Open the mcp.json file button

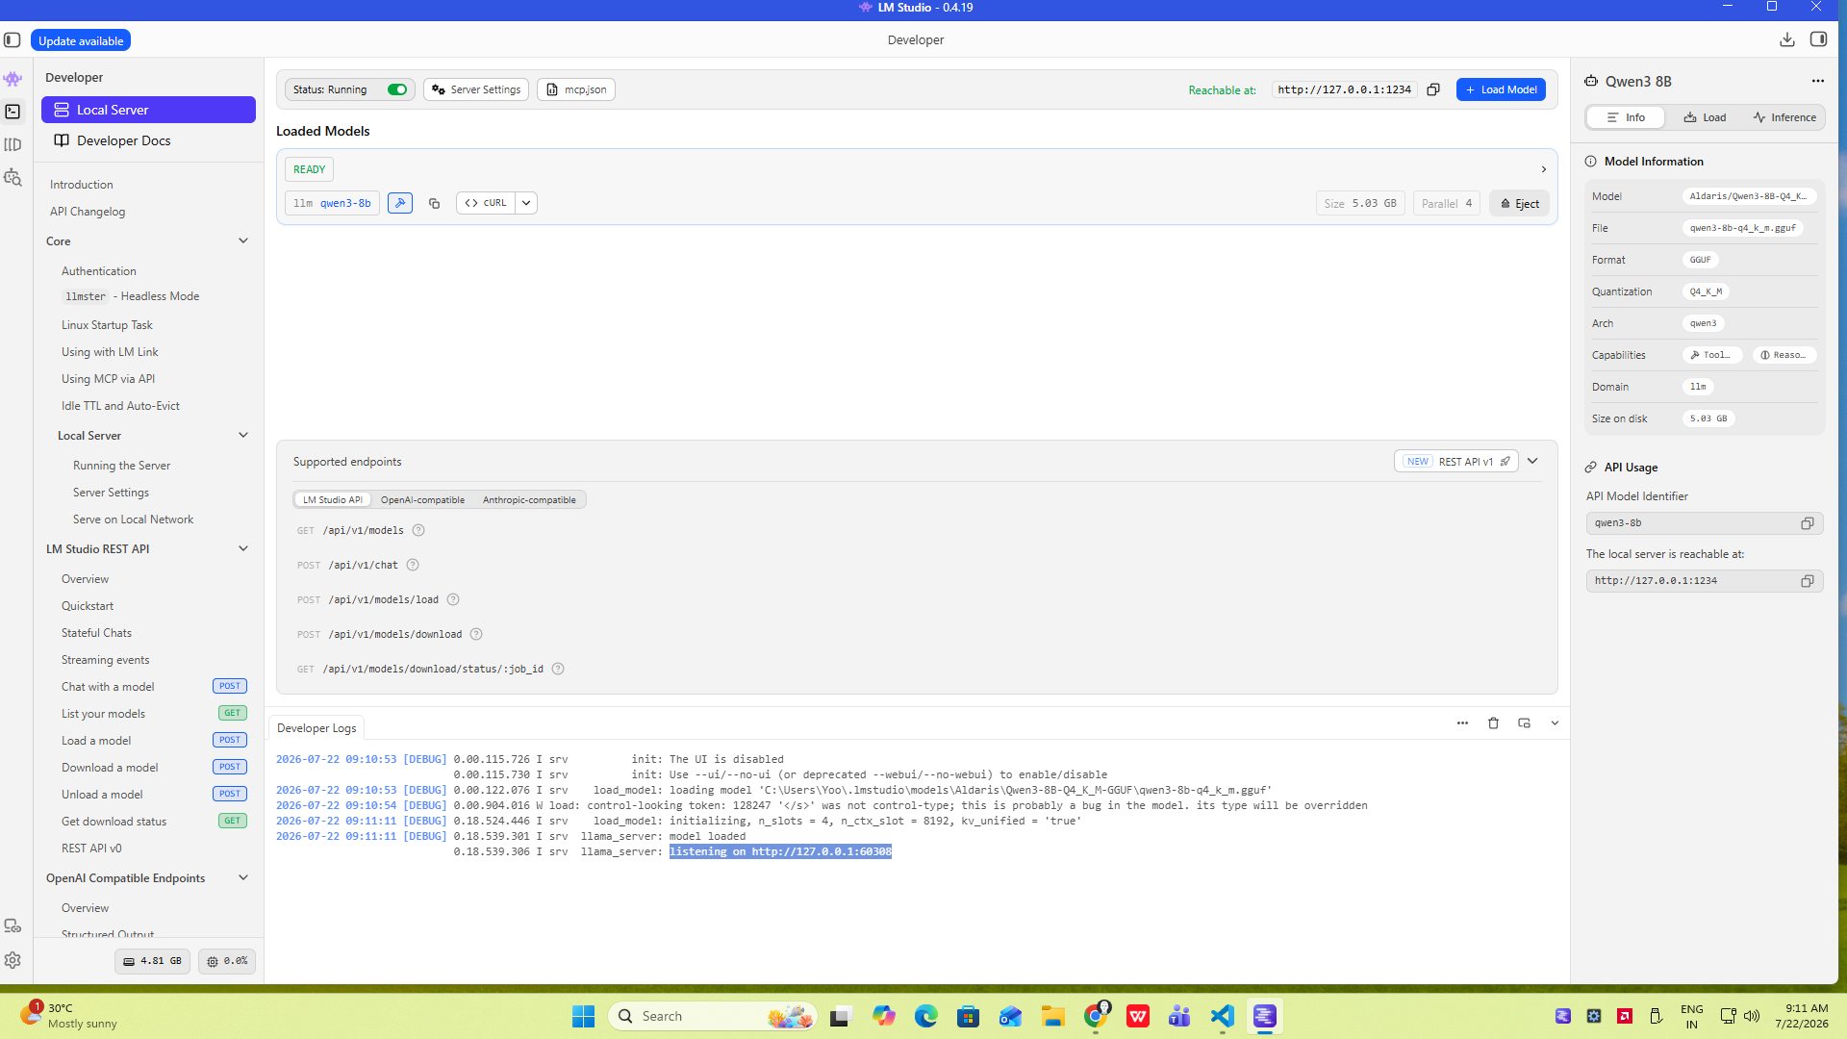point(576,89)
